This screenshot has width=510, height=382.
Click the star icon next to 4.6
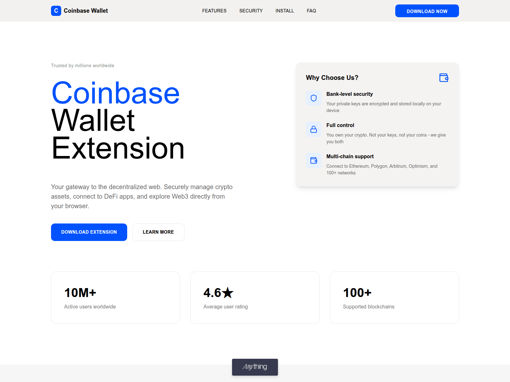pyautogui.click(x=228, y=293)
